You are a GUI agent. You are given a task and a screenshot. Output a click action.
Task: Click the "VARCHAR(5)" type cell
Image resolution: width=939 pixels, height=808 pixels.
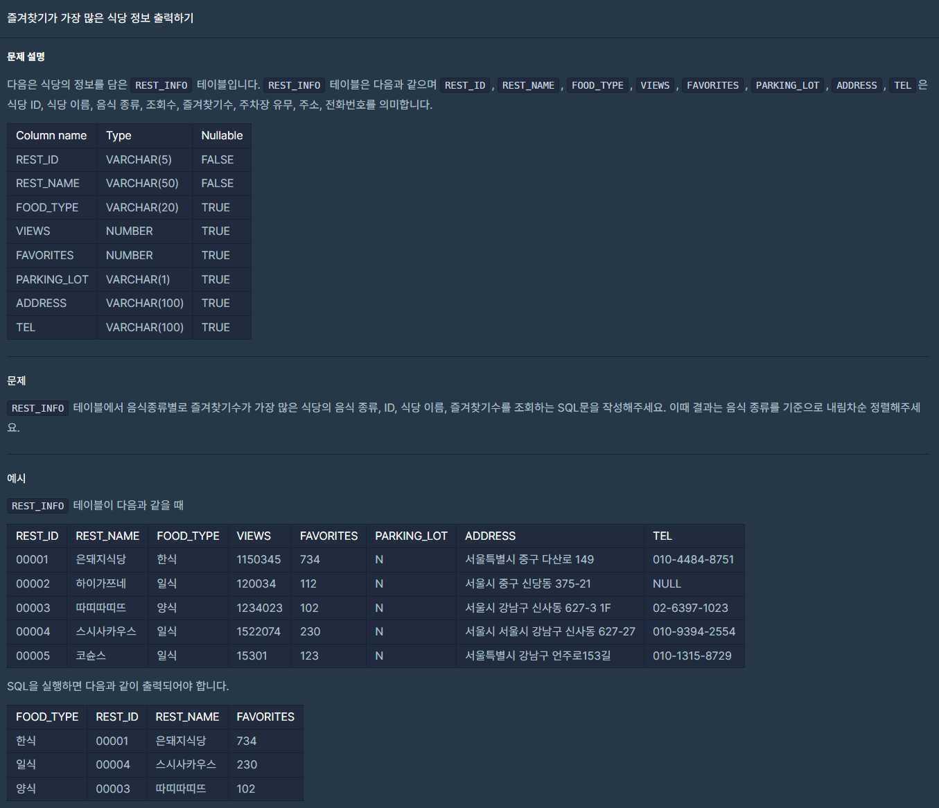pos(139,160)
